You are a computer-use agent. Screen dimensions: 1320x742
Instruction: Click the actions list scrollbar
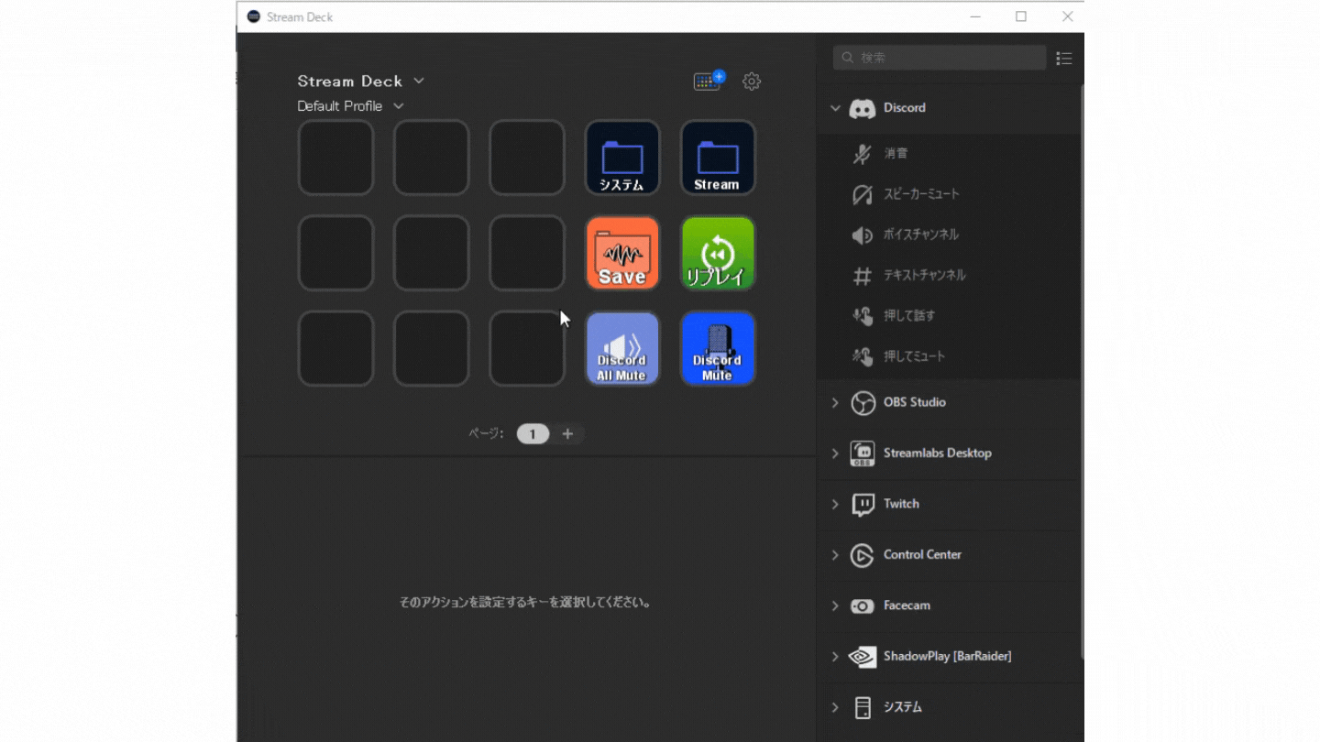(1082, 371)
